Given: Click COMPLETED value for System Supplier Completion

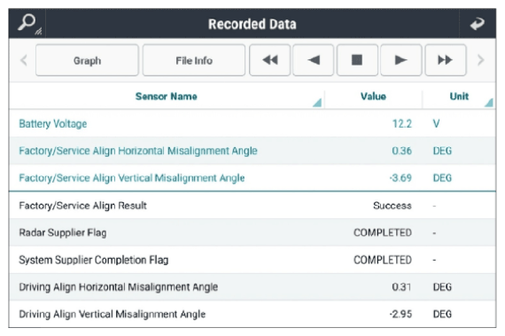Looking at the screenshot, I should 383,260.
